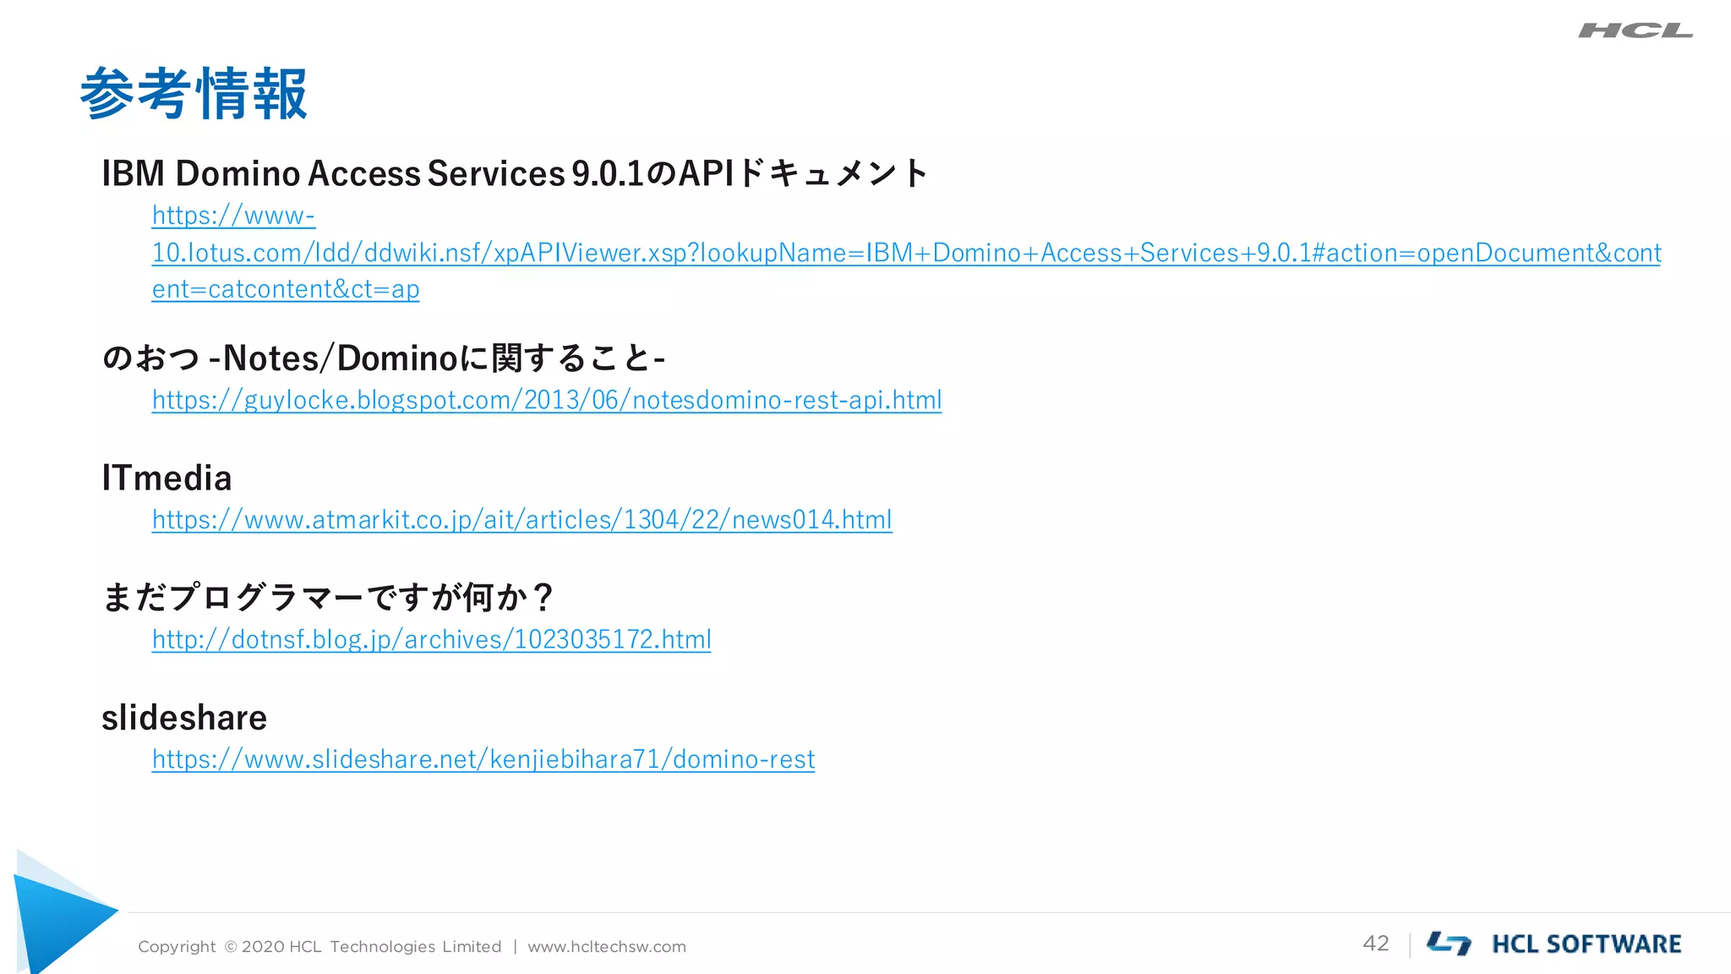
Task: Select the 参考情報 slide title
Action: pos(194,94)
